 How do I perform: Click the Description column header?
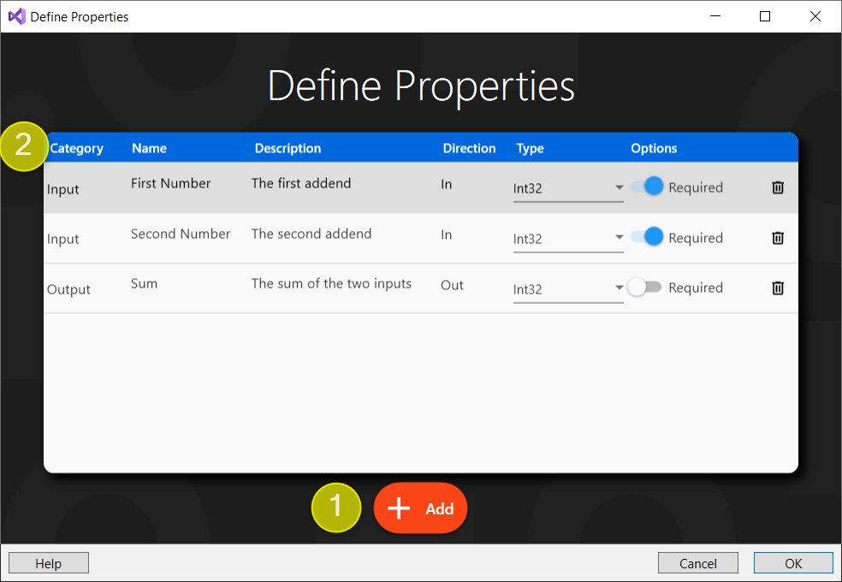pyautogui.click(x=288, y=148)
